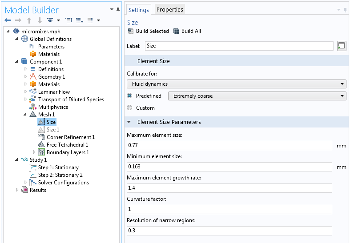Click the Laminar Flow physics icon
The height and width of the screenshot is (243, 350).
(33, 92)
